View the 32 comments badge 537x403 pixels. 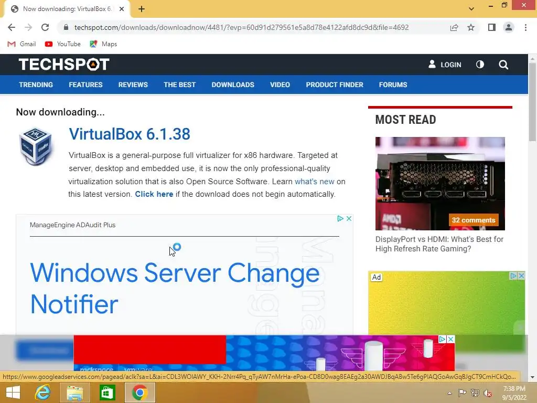pyautogui.click(x=474, y=220)
